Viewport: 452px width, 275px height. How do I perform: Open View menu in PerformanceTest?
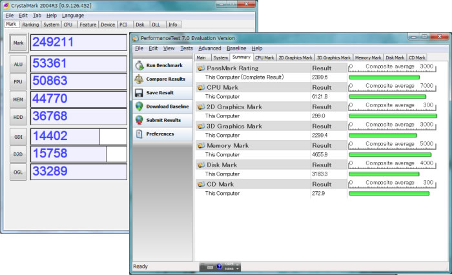click(x=169, y=48)
